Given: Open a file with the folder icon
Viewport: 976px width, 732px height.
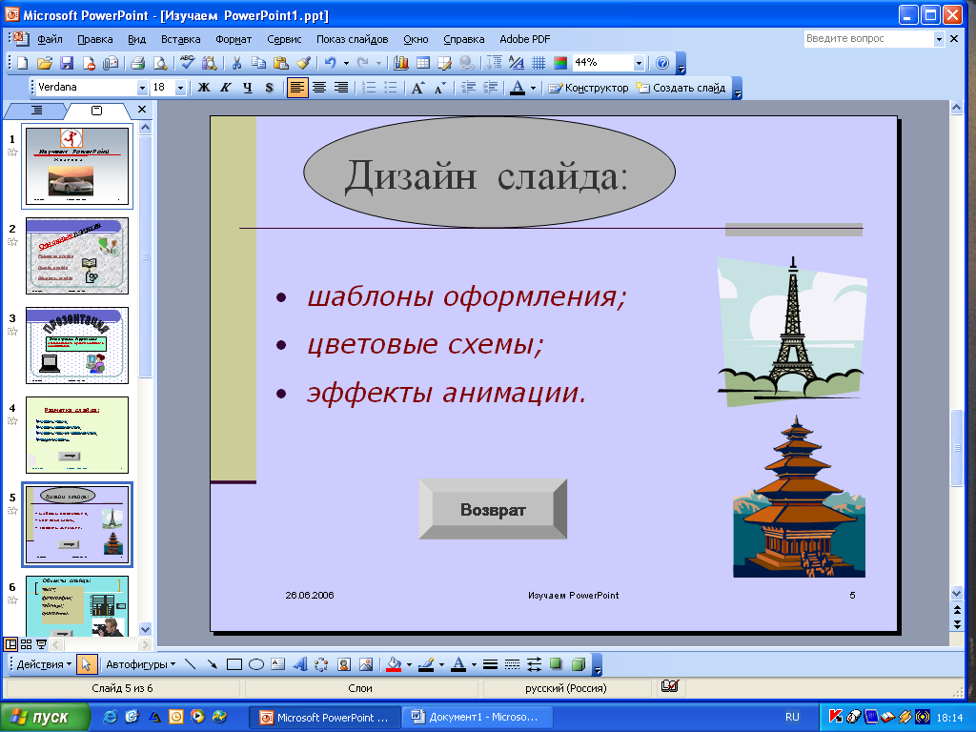Looking at the screenshot, I should tap(44, 63).
